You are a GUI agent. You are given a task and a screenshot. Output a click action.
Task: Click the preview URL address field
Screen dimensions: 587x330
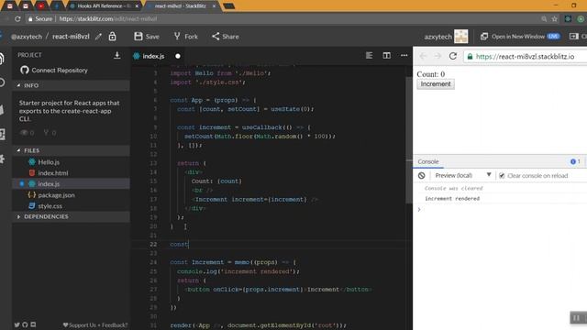[x=525, y=57]
